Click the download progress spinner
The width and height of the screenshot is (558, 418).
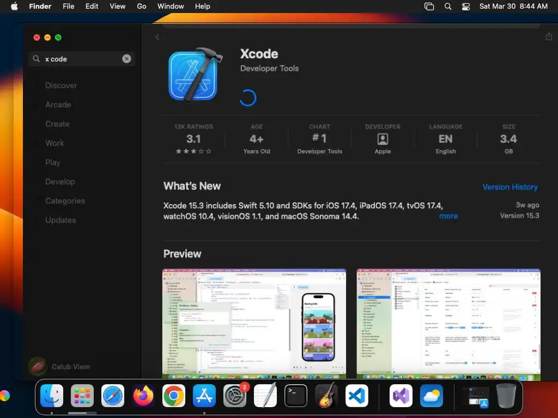point(248,98)
